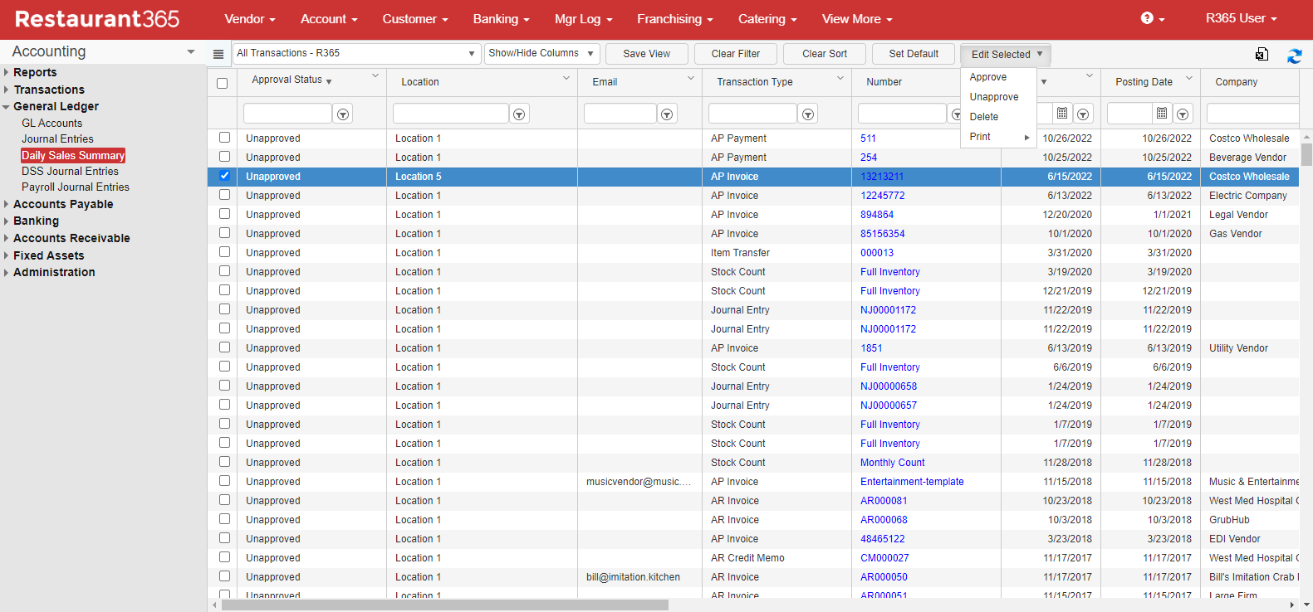Image resolution: width=1313 pixels, height=612 pixels.
Task: Open Email column menu chevron
Action: (691, 78)
